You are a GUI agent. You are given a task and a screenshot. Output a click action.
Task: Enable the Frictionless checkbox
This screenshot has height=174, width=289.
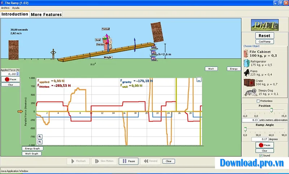pyautogui.click(x=258, y=101)
